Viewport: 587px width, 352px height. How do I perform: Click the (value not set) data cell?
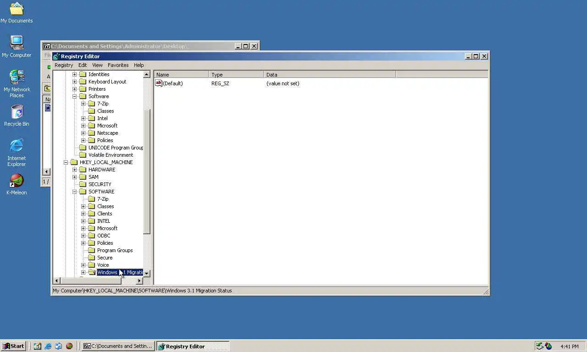pos(282,83)
